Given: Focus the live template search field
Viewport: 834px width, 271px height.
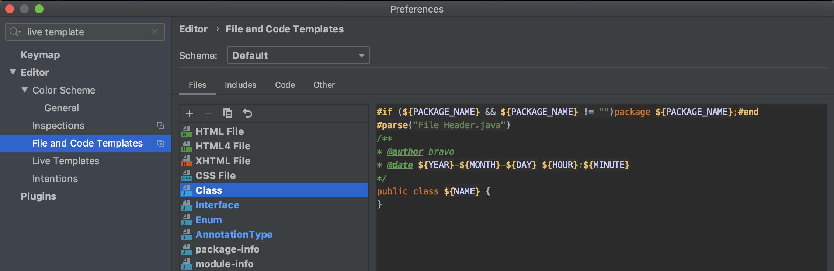Looking at the screenshot, I should [x=85, y=32].
